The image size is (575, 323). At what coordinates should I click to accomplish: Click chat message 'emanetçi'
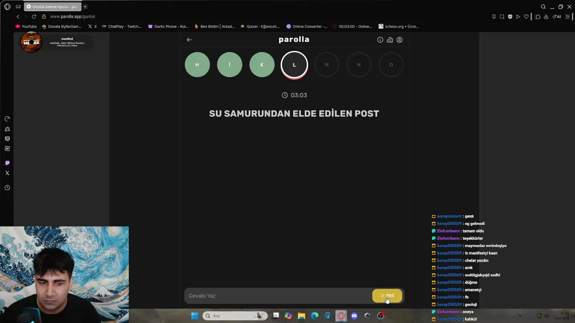click(473, 290)
